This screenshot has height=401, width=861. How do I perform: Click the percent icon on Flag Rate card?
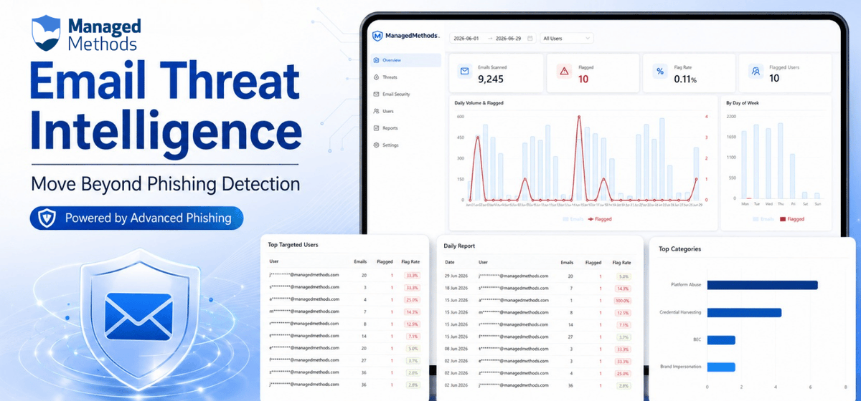click(x=660, y=72)
